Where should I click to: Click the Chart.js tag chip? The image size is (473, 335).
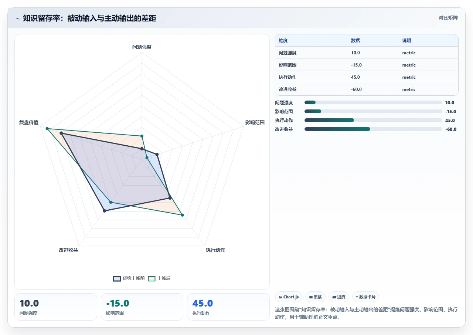coord(289,297)
